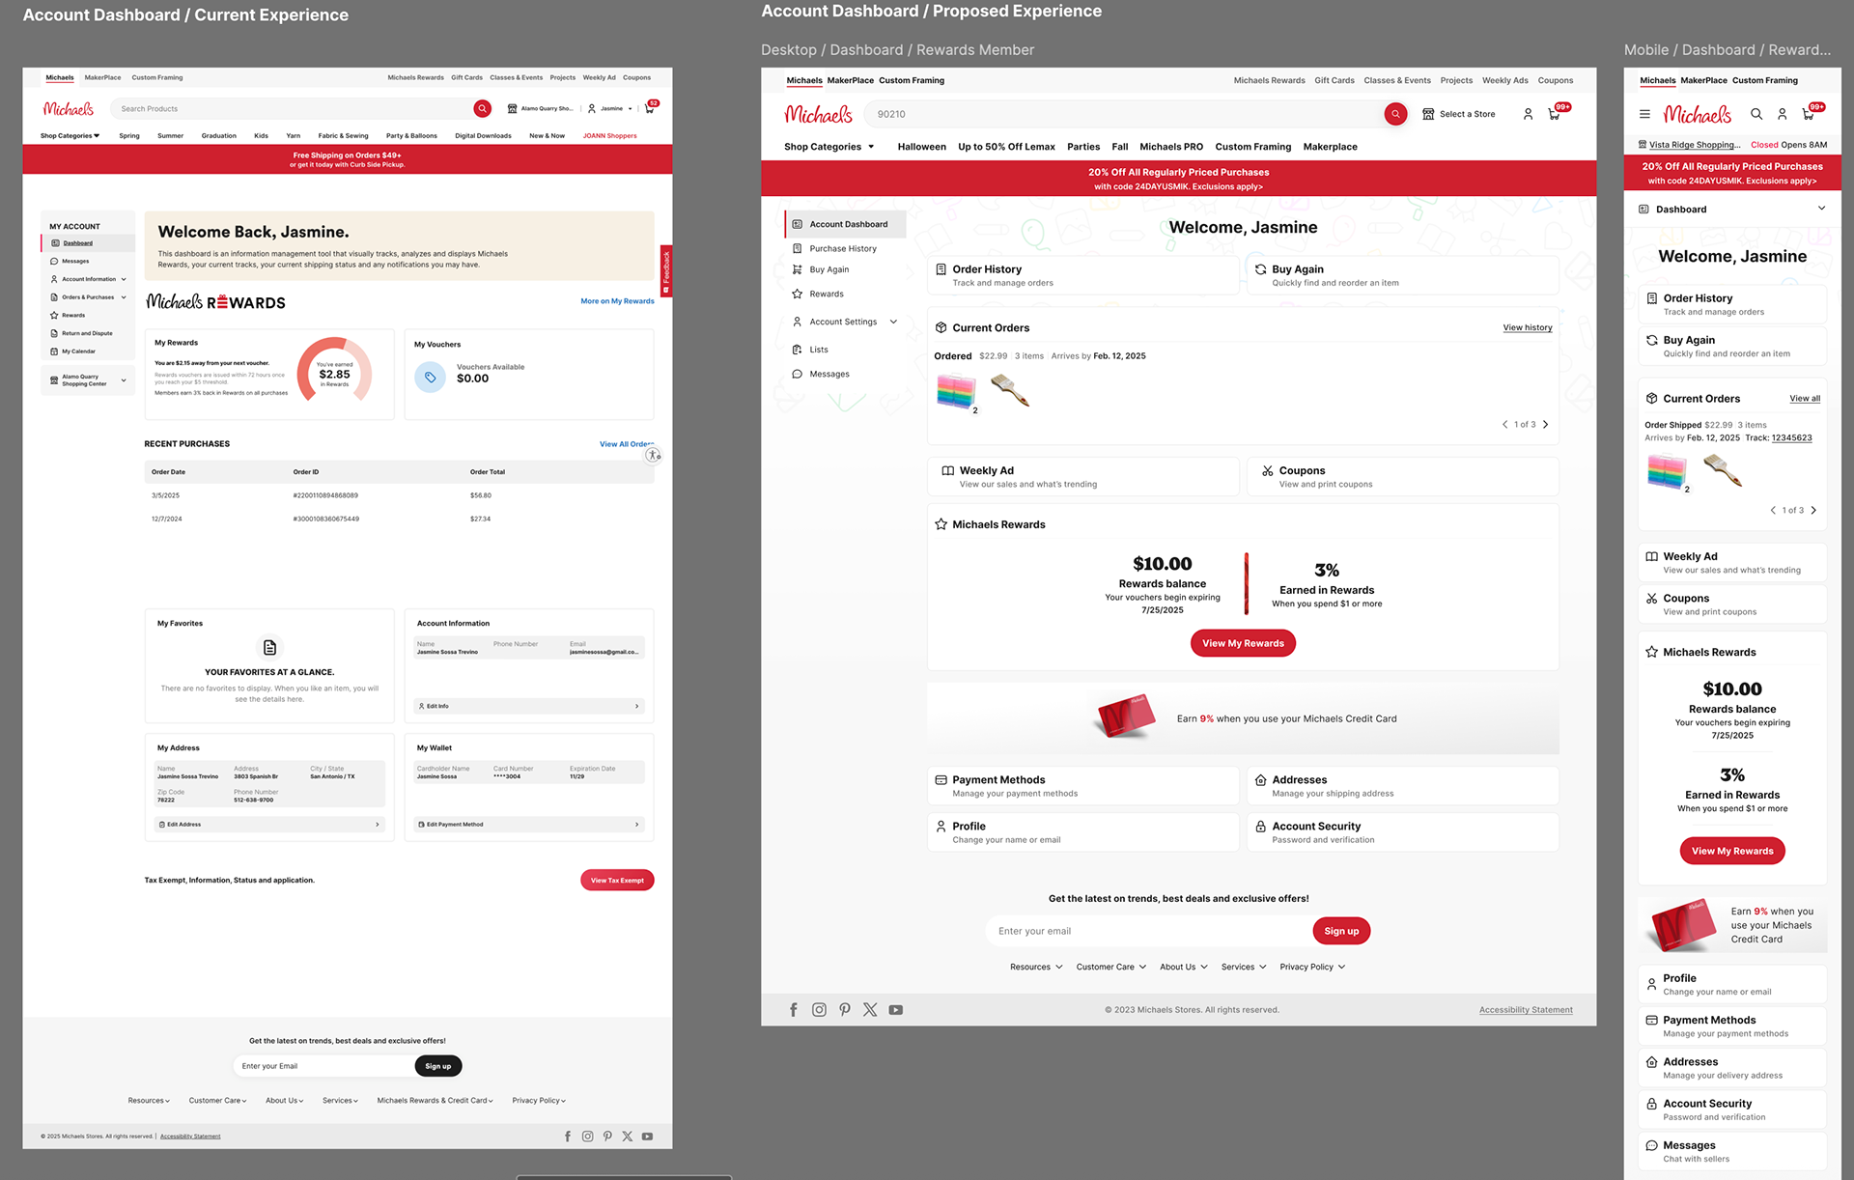Click the Michaels logo in Proposed desktop header
Screen dimensions: 1854x1180
click(819, 114)
